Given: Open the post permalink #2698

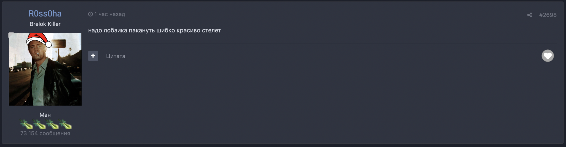Looking at the screenshot, I should pyautogui.click(x=548, y=15).
